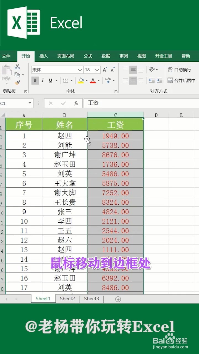Open clipboard 剪贴板 dialog launcher
Screen dimensions: 199x354
click(x=26, y=92)
